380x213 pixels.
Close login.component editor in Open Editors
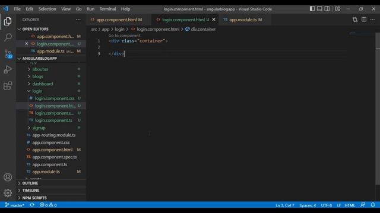coord(26,44)
